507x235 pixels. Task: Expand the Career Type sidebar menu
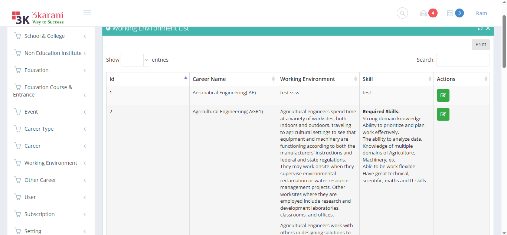(x=39, y=129)
